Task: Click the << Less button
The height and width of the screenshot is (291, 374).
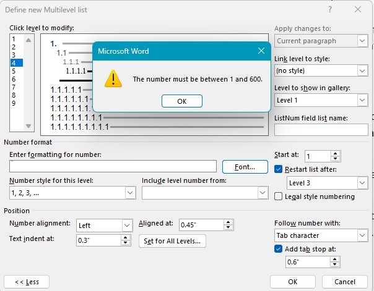Action: click(x=27, y=282)
